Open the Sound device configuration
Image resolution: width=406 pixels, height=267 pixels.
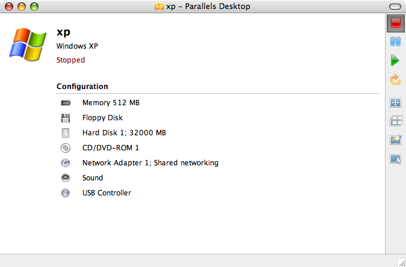click(93, 178)
